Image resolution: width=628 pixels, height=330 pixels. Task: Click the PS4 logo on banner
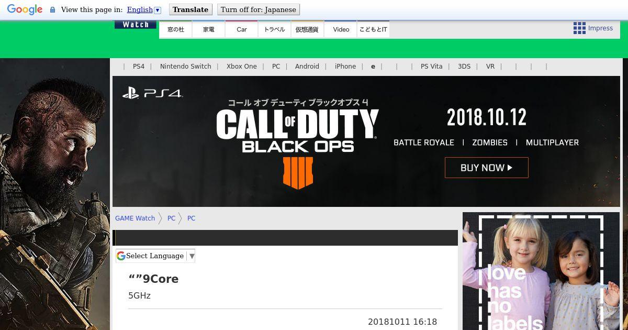click(x=152, y=94)
